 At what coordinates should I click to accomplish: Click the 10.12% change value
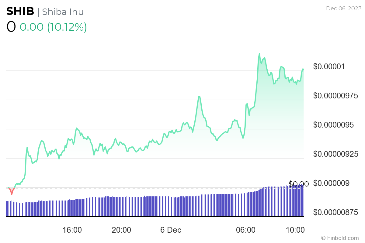pos(67,27)
